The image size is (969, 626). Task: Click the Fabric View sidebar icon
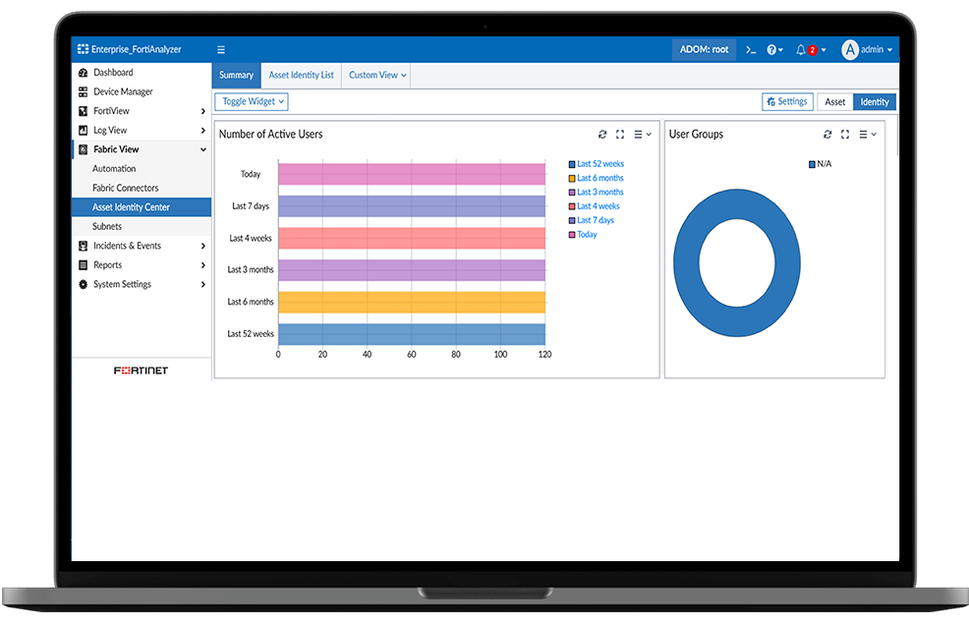(x=83, y=149)
